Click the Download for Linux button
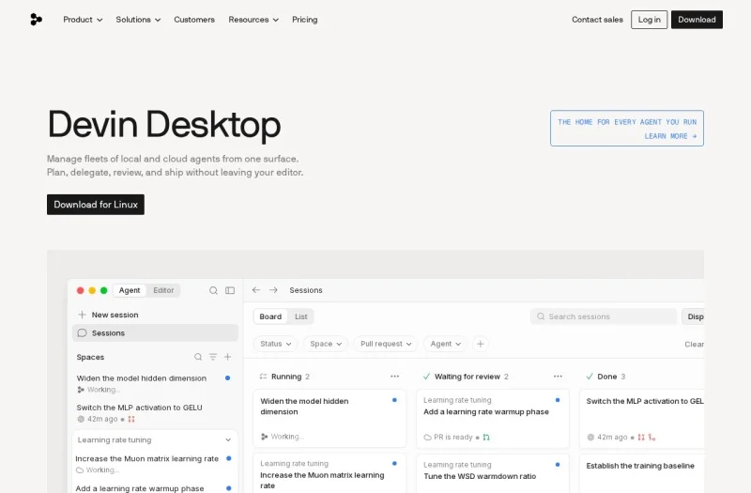 96,205
